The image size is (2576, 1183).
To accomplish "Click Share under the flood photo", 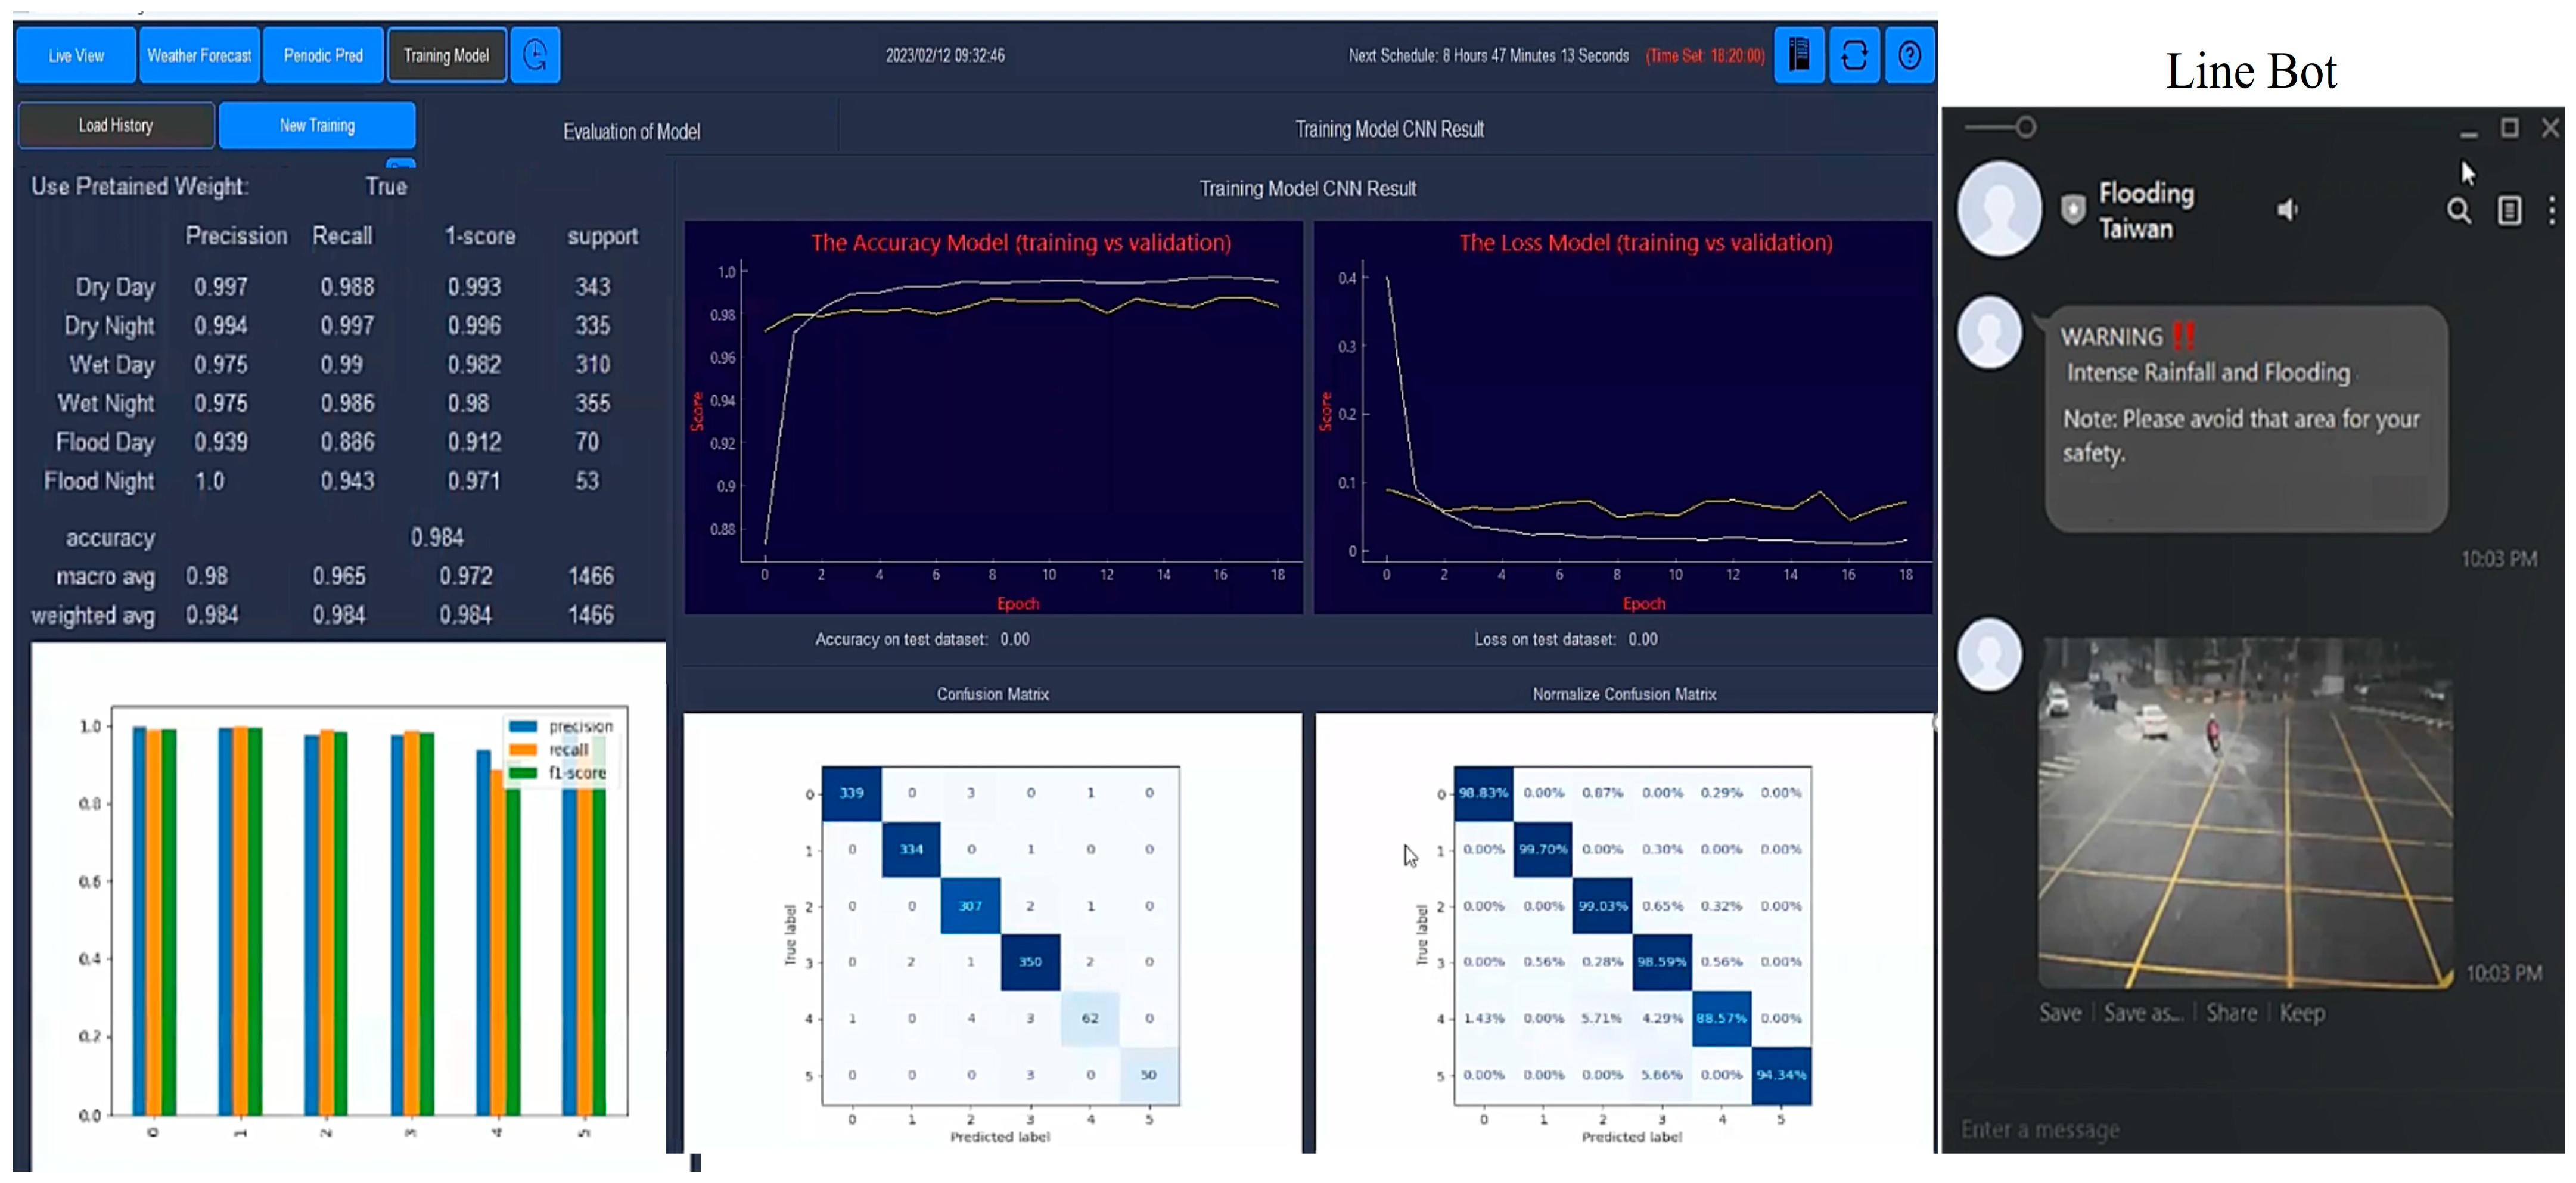I will click(x=2231, y=1013).
